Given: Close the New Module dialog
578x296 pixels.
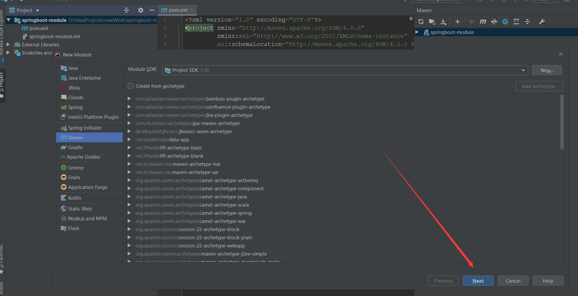Looking at the screenshot, I should click(x=561, y=54).
